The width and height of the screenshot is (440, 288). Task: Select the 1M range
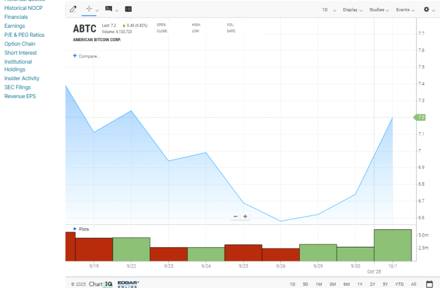pos(319,285)
